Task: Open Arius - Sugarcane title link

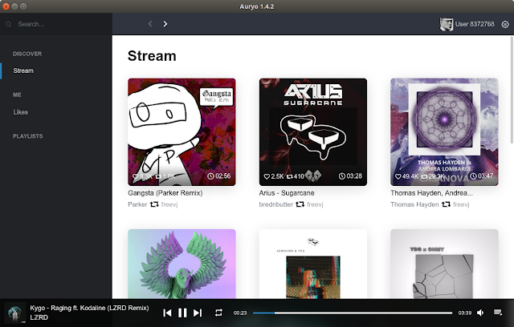Action: click(287, 193)
